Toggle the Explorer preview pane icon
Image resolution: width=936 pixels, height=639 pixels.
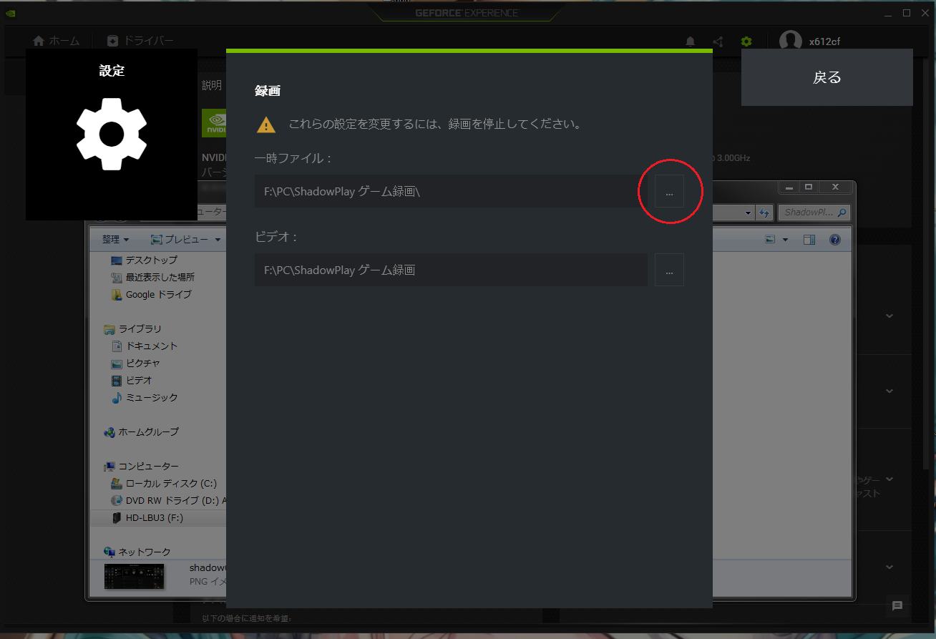(809, 240)
